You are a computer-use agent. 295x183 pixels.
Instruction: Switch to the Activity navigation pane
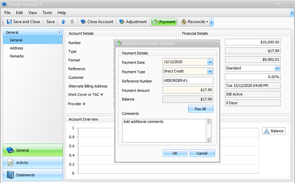coord(33,162)
